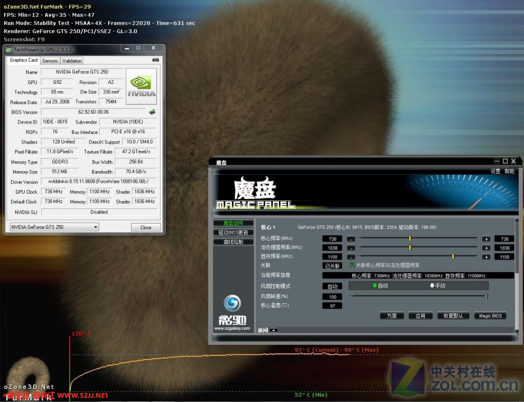This screenshot has height=402, width=524.
Task: Toggle 关联核心频率与流处理器频率 checkbox
Action: point(352,265)
